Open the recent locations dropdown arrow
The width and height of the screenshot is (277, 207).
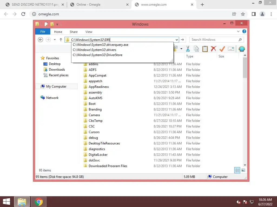(x=55, y=40)
